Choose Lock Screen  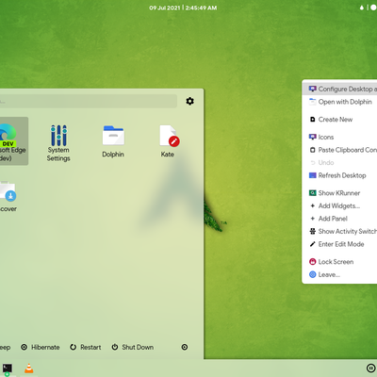click(x=339, y=262)
